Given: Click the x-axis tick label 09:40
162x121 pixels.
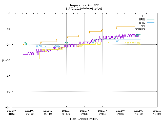Looking at the screenshot, I should tap(102, 114).
